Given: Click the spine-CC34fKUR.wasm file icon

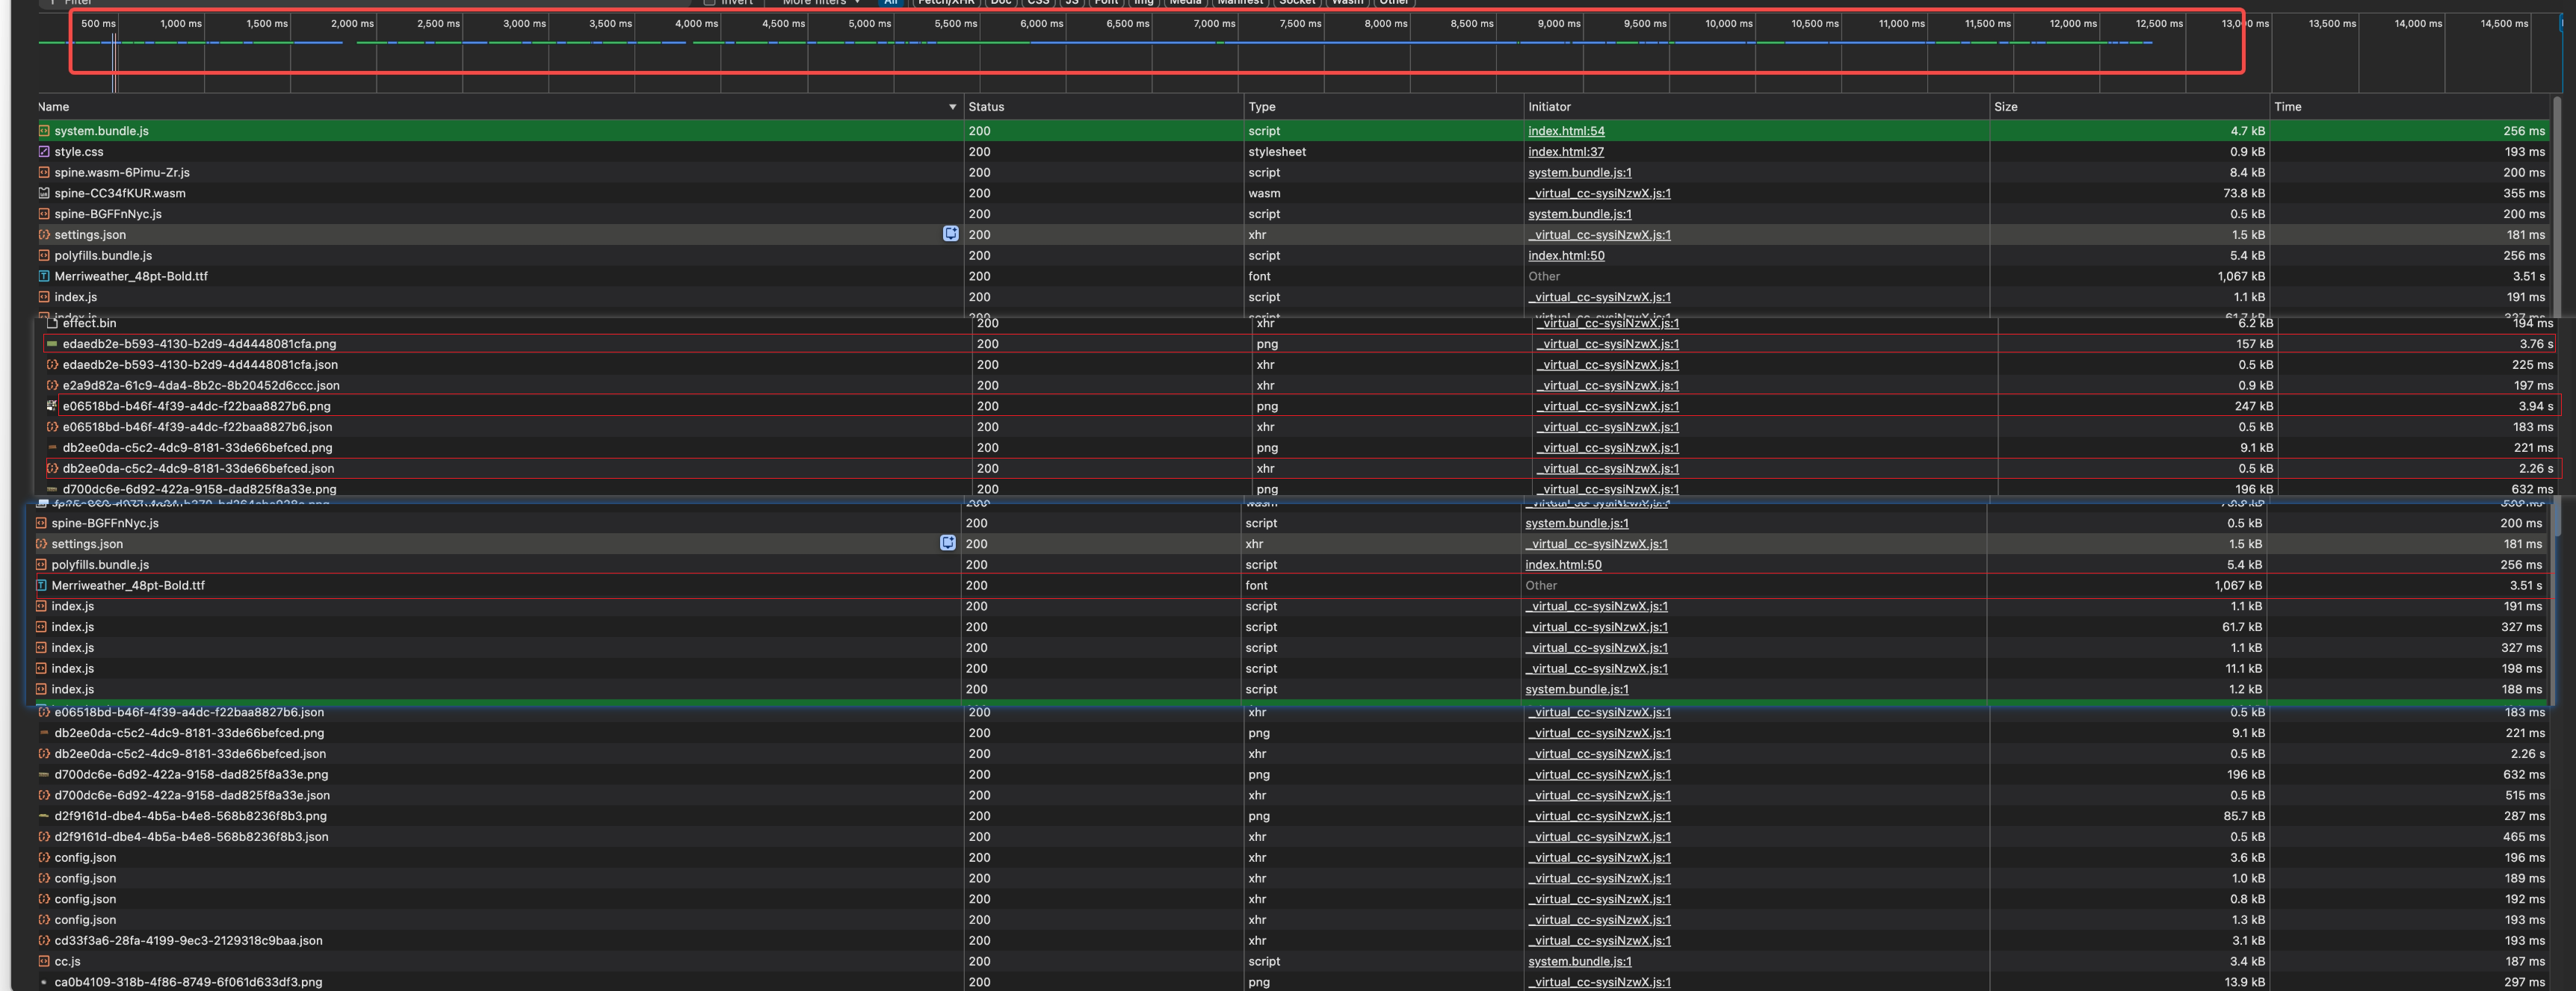Looking at the screenshot, I should 44,193.
